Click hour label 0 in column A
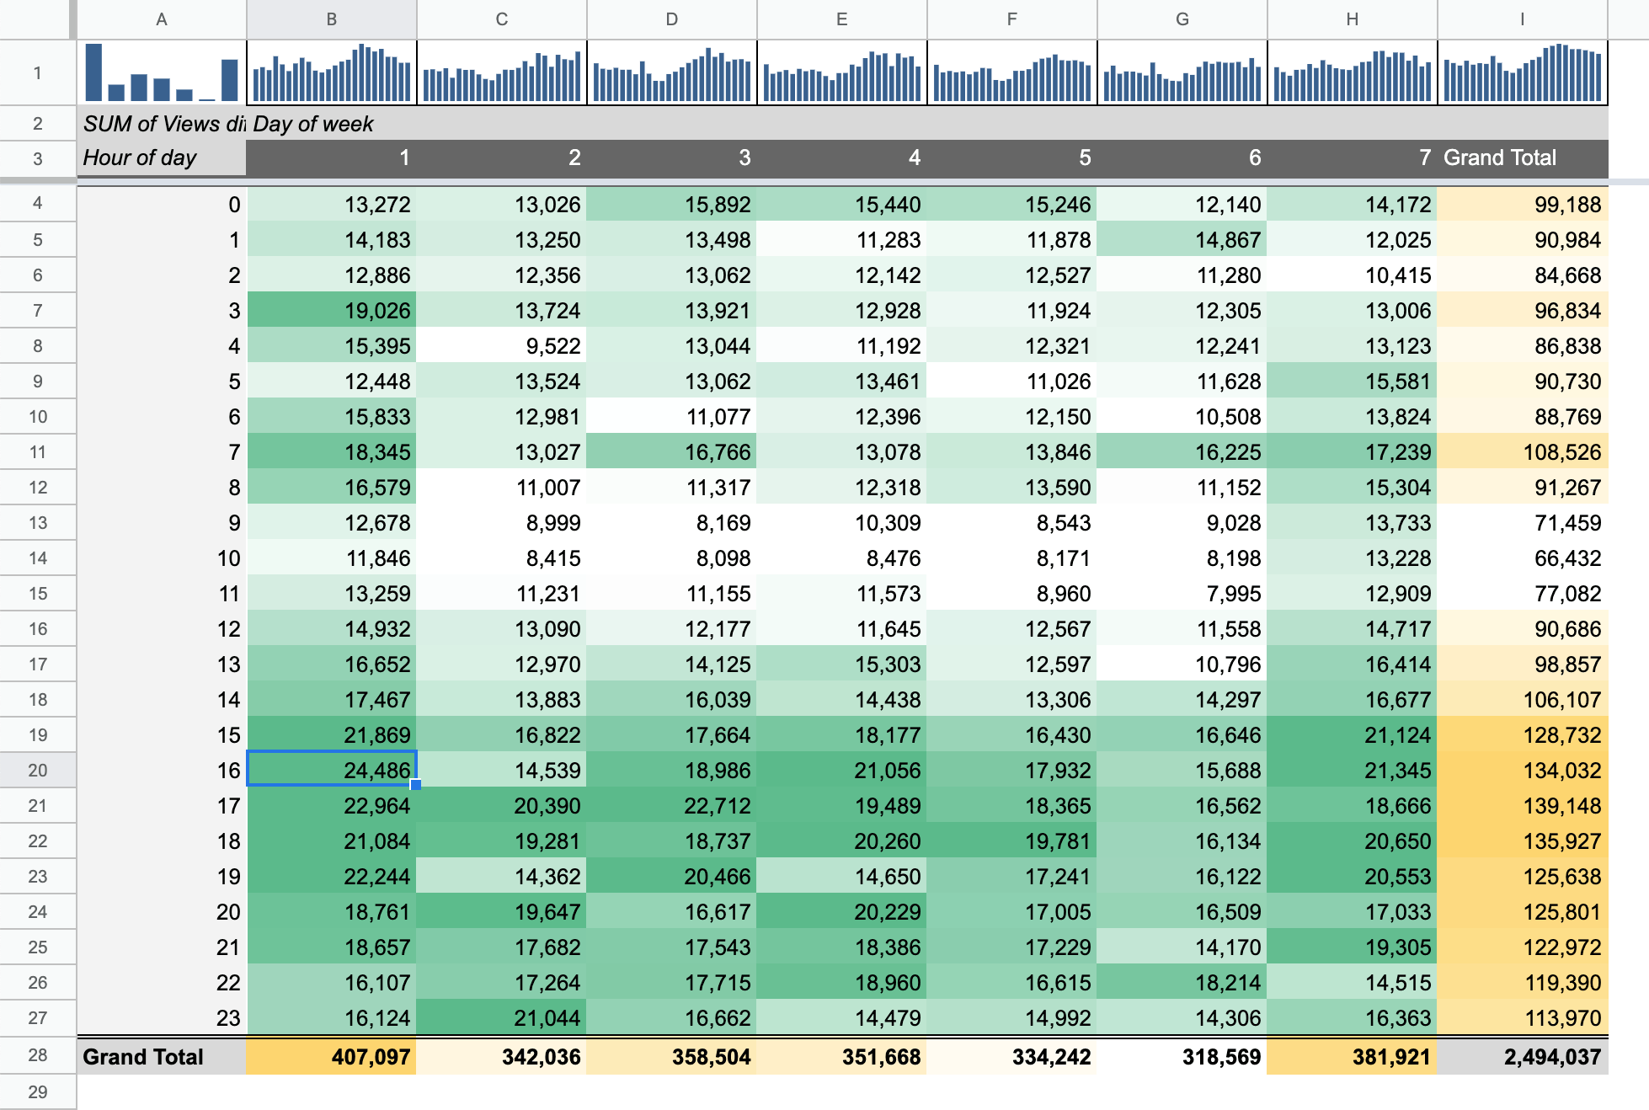This screenshot has height=1110, width=1649. pos(162,204)
